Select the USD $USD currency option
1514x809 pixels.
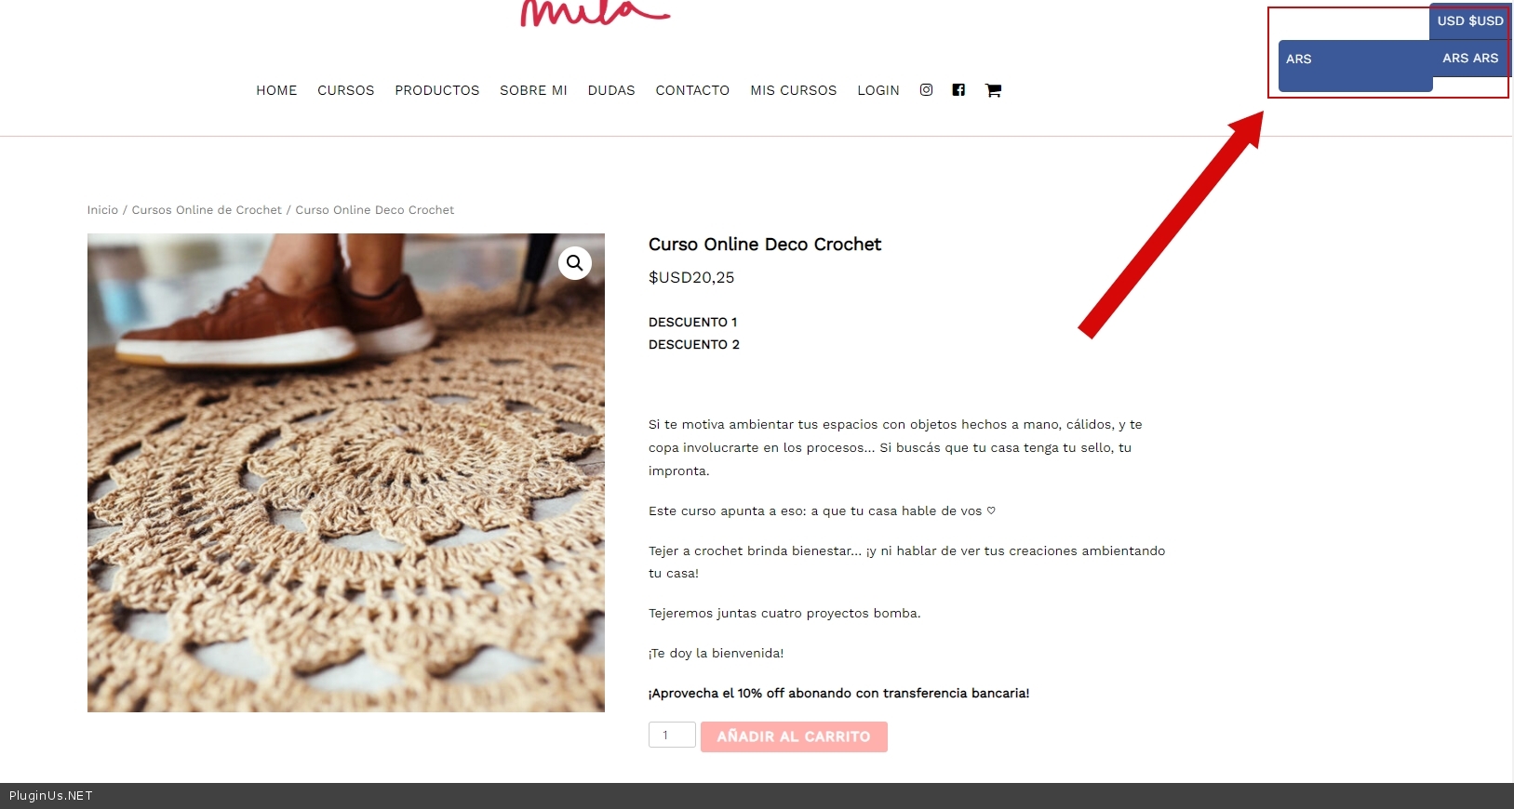click(1470, 20)
